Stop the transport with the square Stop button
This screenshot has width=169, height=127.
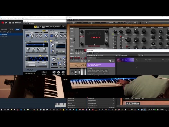click(x=13, y=22)
